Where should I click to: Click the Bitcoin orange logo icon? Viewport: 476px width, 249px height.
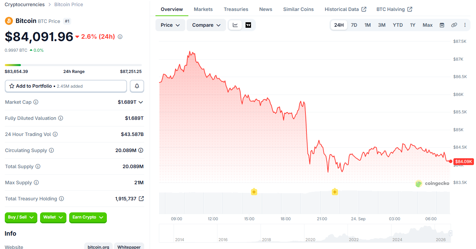(x=9, y=21)
